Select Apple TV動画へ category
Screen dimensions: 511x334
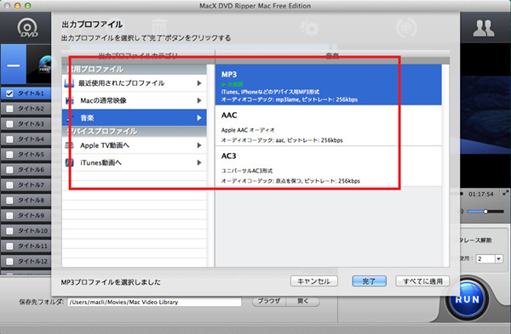point(135,145)
